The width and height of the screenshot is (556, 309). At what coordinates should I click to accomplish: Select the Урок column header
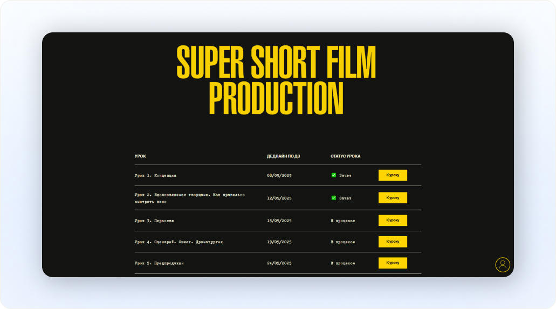[140, 156]
